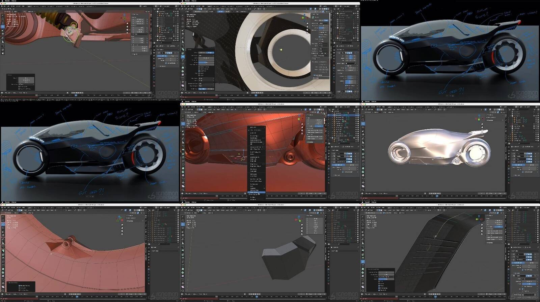Image resolution: width=540 pixels, height=302 pixels.
Task: Toggle Optimal Display in the slatted-panel window modifier
Action: (522, 270)
